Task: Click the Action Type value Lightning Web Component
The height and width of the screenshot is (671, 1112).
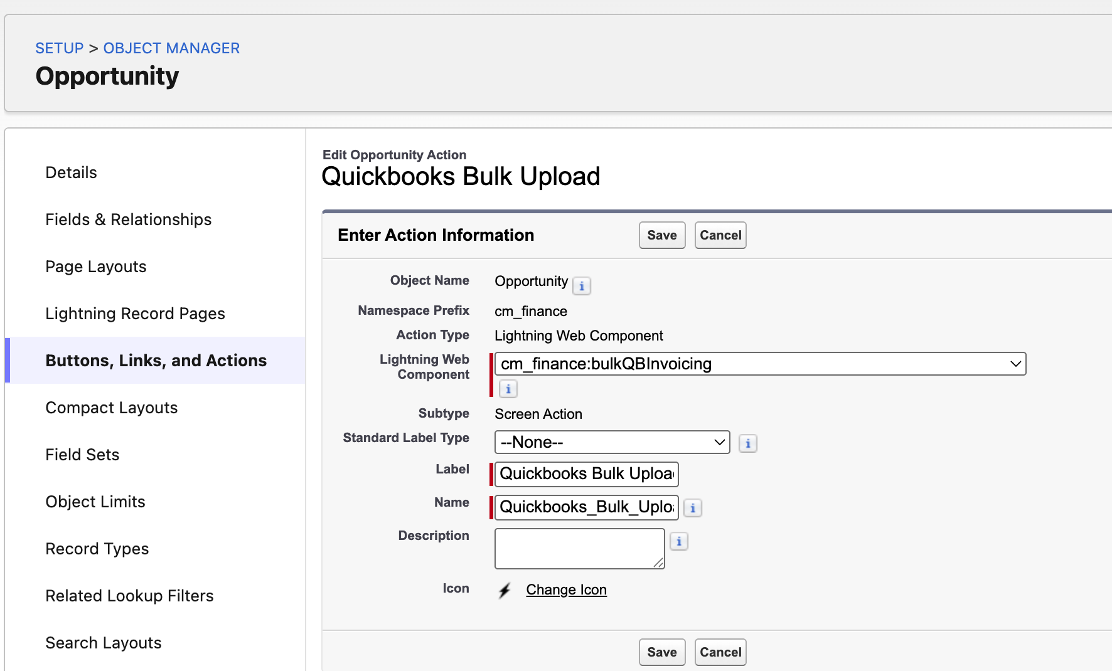Action: [x=579, y=336]
